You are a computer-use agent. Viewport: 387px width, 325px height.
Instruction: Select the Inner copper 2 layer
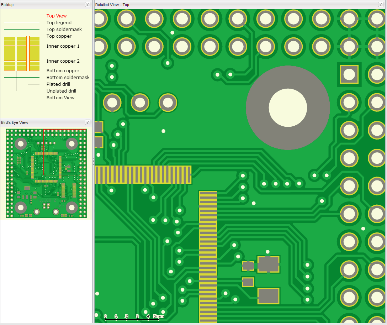pyautogui.click(x=63, y=61)
